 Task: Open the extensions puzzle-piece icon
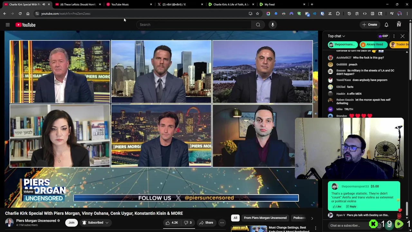338,14
